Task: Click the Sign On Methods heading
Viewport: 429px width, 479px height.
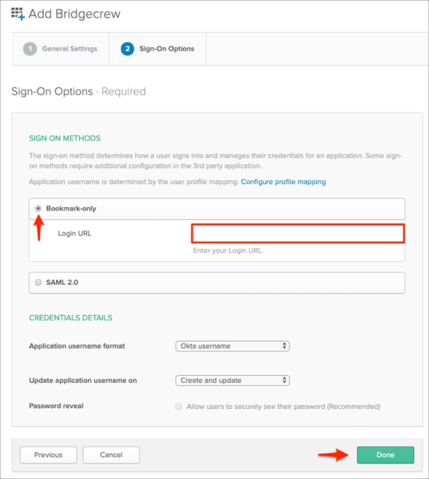Action: [64, 138]
